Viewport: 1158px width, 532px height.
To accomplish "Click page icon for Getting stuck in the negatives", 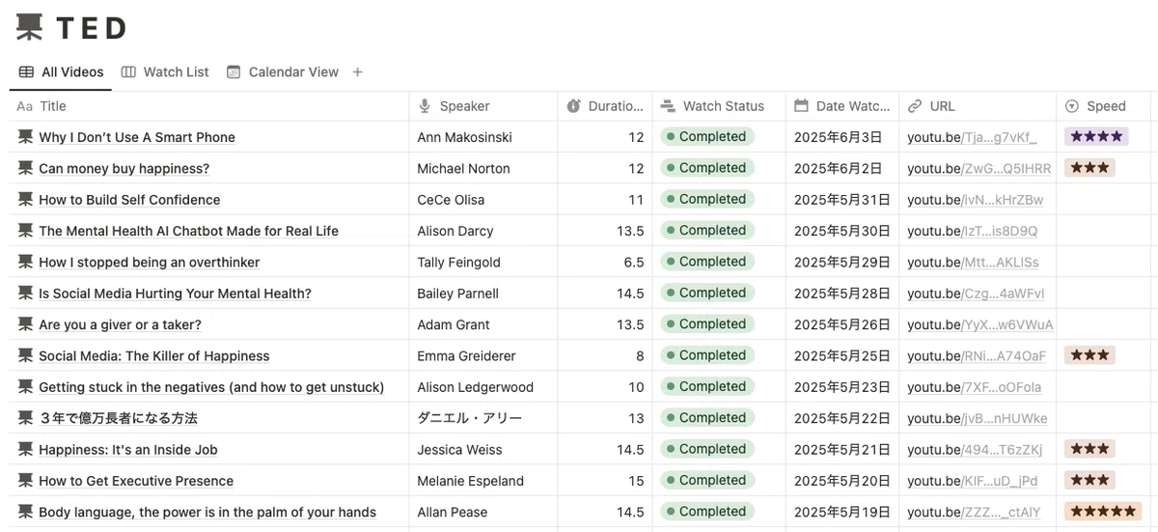I will (25, 386).
